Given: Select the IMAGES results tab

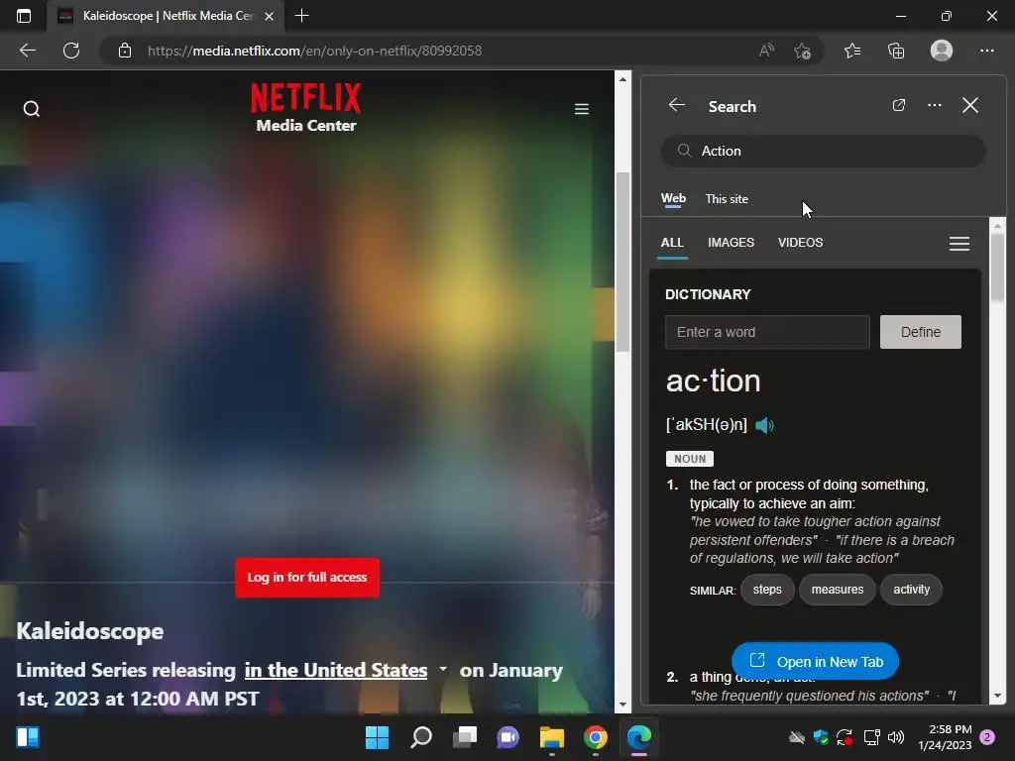Looking at the screenshot, I should (x=731, y=243).
